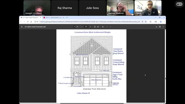
Task: Click the 'Certainteed Vinyl Shakes Deep Mineral' label
Action: 118,51
